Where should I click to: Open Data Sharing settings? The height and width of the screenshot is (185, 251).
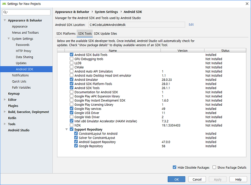click(x=24, y=57)
